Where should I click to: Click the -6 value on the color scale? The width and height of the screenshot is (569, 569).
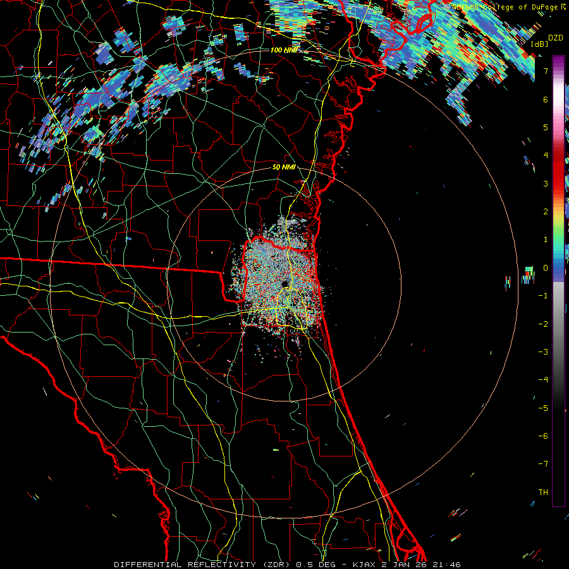point(543,436)
